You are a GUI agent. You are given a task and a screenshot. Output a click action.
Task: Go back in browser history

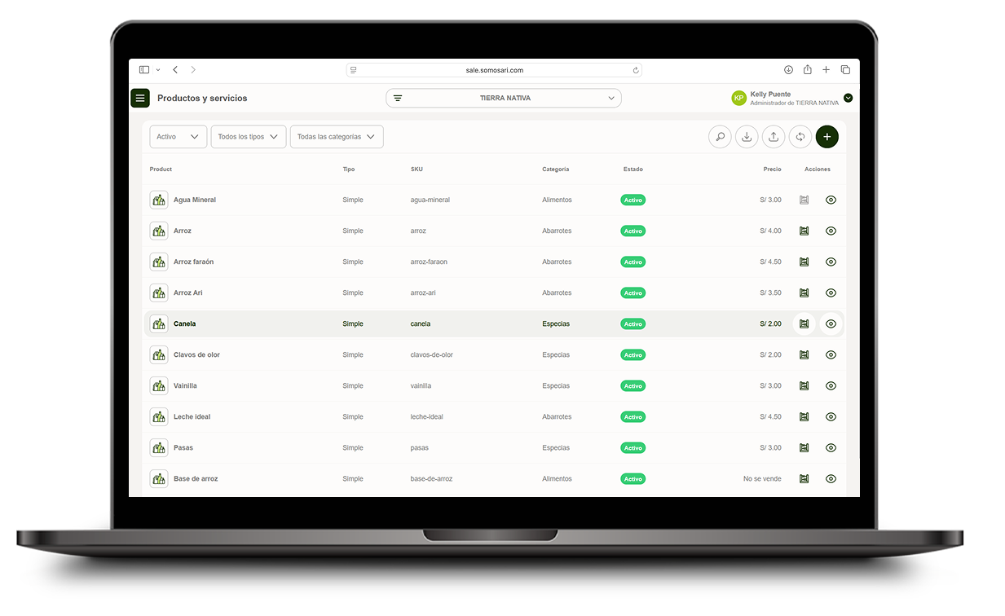click(x=175, y=70)
